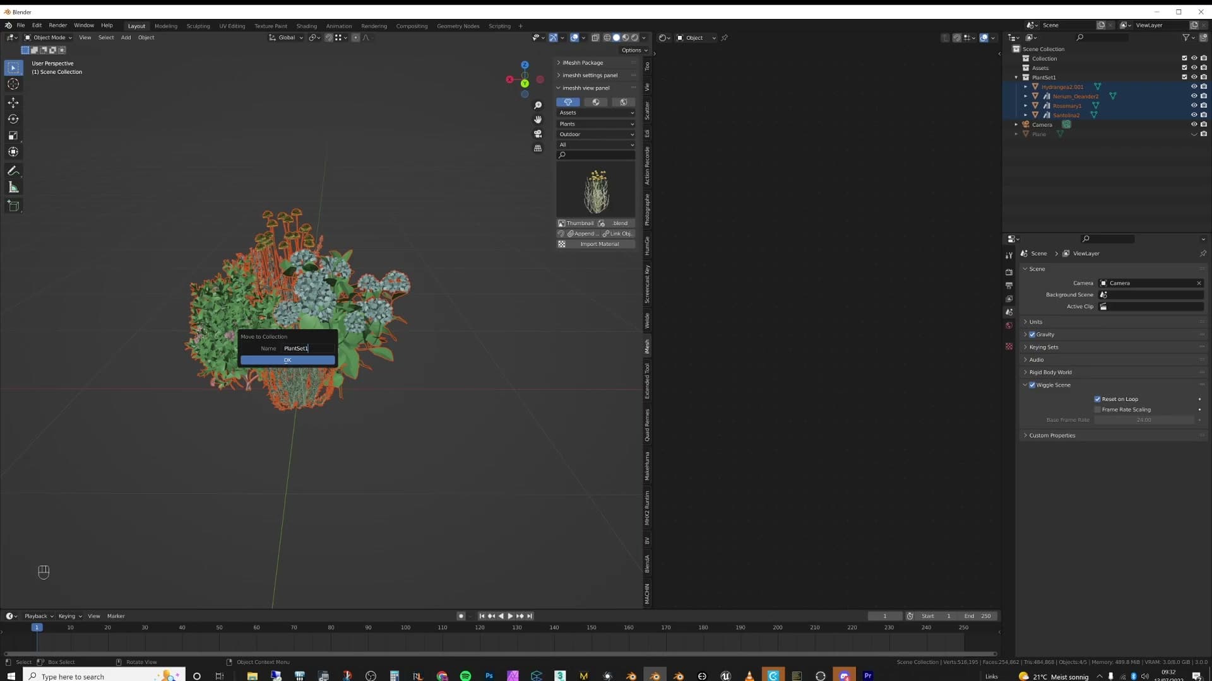The height and width of the screenshot is (681, 1212).
Task: Activate the Select Box tool
Action: click(x=13, y=67)
